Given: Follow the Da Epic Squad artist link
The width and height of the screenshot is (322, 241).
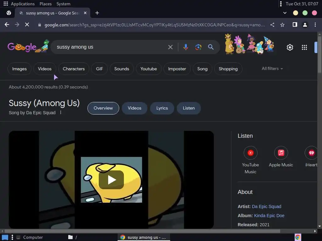Looking at the screenshot, I should (x=266, y=206).
